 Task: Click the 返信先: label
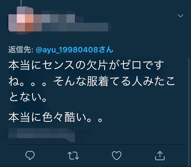click(21, 50)
